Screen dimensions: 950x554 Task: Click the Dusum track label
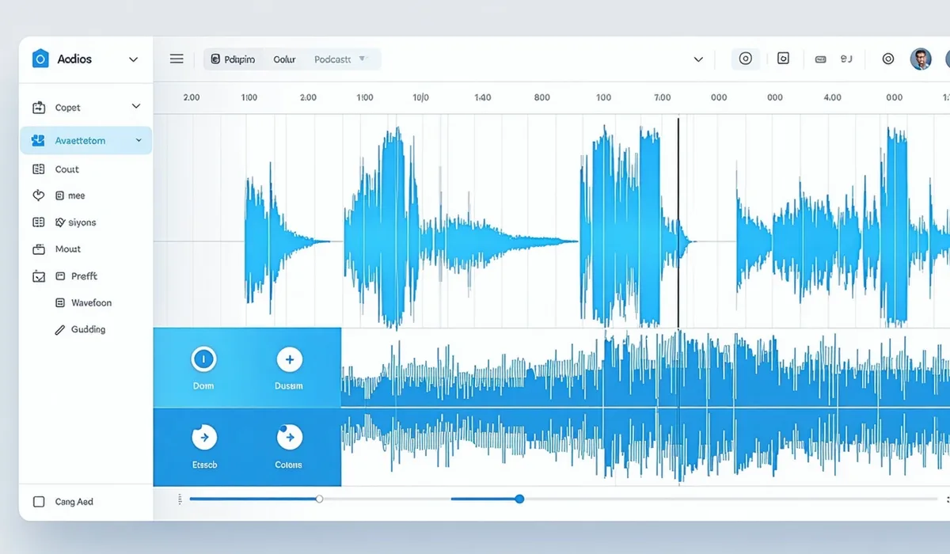pos(289,386)
